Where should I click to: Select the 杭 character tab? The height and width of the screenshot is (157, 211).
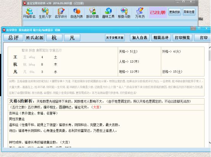coord(54,38)
